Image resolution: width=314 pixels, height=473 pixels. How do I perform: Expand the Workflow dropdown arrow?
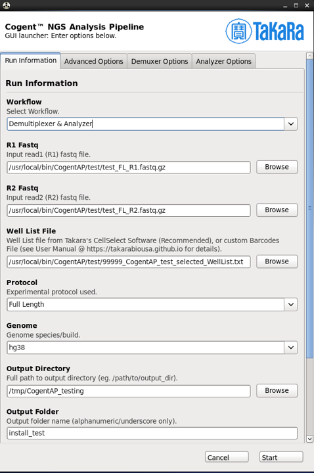click(291, 124)
